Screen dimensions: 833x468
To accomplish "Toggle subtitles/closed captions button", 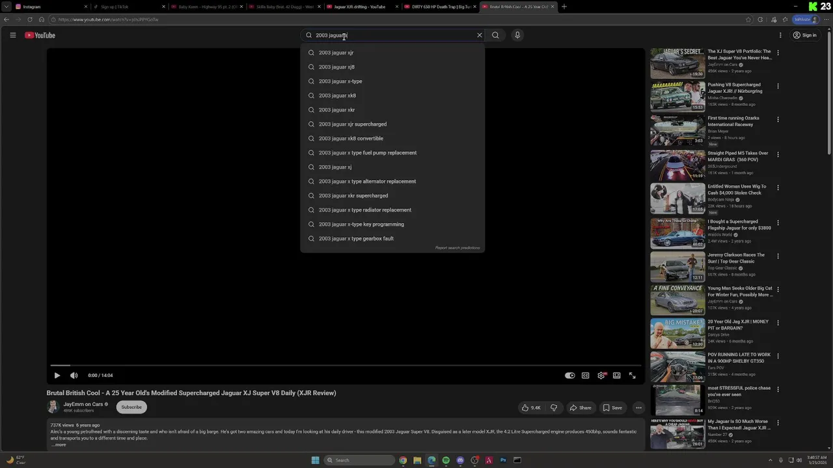I will (x=585, y=375).
